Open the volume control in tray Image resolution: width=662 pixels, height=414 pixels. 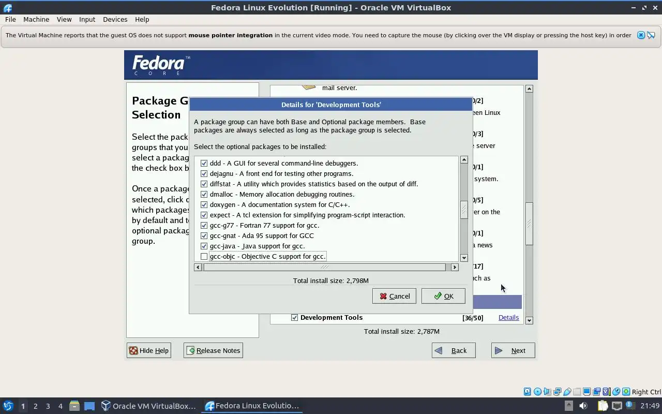coord(583,406)
